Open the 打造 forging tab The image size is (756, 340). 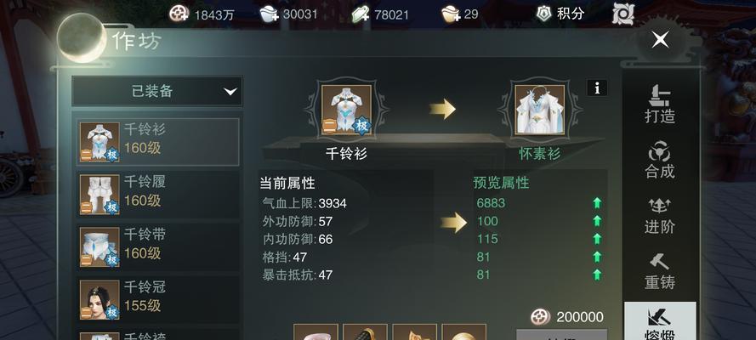click(660, 104)
